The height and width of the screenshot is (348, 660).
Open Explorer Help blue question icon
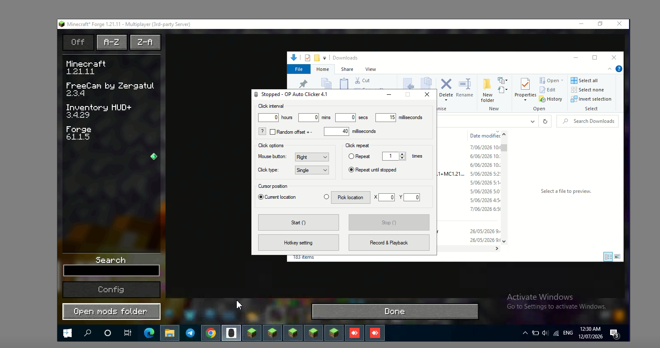619,69
